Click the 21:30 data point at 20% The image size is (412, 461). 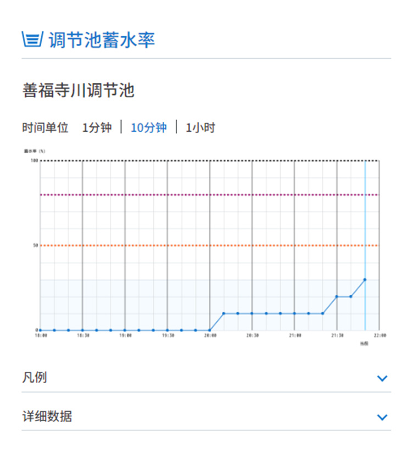(337, 297)
